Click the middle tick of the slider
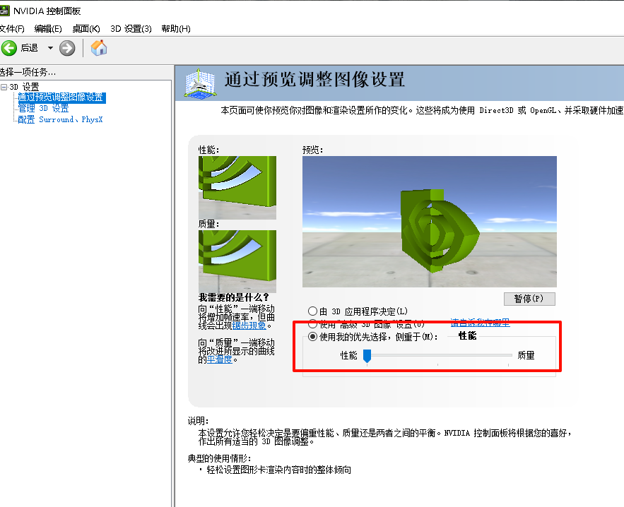This screenshot has height=507, width=624. 437,364
